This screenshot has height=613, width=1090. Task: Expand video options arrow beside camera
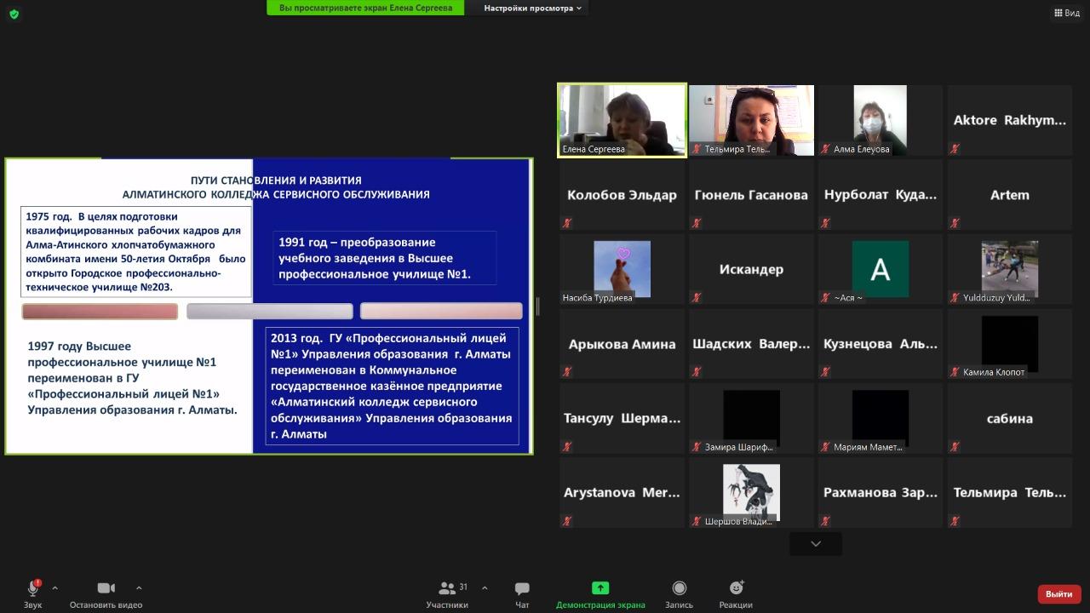[x=139, y=587]
